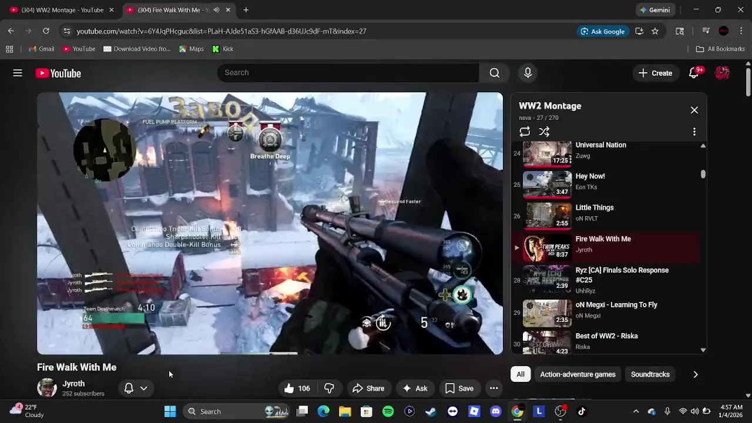752x423 pixels.
Task: Open Windows Start menu
Action: tap(170, 411)
